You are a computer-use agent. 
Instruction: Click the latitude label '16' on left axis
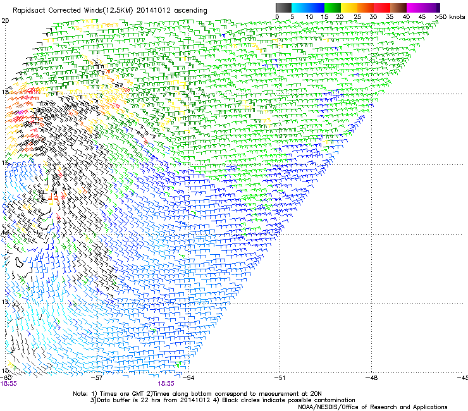(x=5, y=163)
